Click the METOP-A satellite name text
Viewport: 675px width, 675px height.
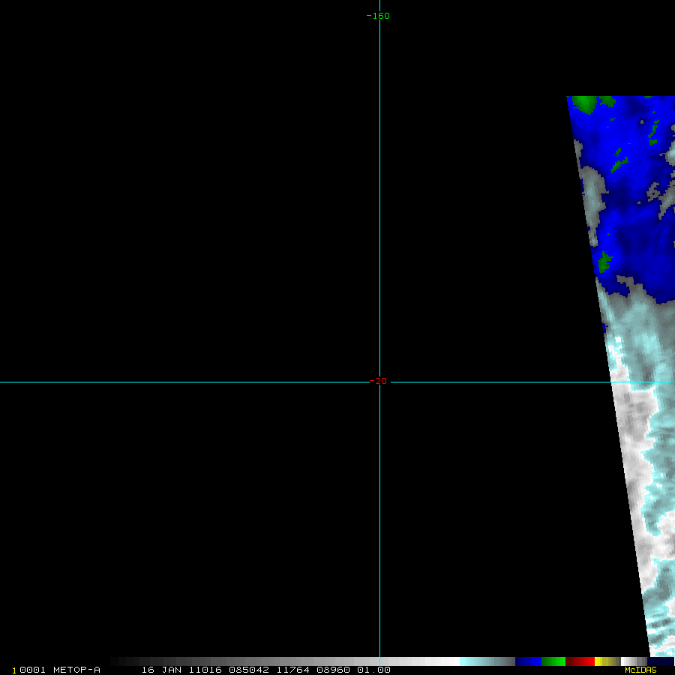[76, 670]
